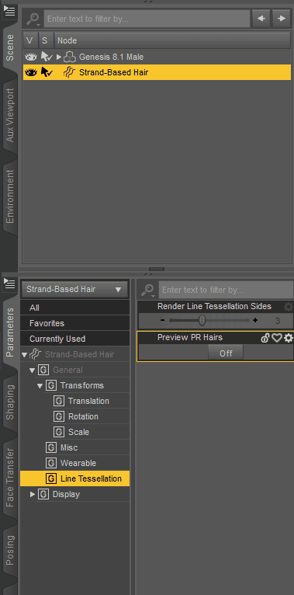Open the Aux Viewport tab
This screenshot has height=595, width=294.
10,115
